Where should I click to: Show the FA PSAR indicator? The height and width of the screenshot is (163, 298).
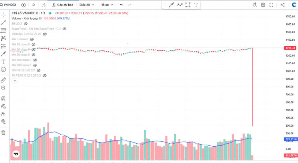(45, 75)
